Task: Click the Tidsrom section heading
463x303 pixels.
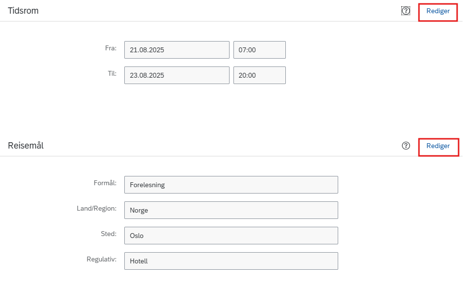Action: (x=23, y=11)
